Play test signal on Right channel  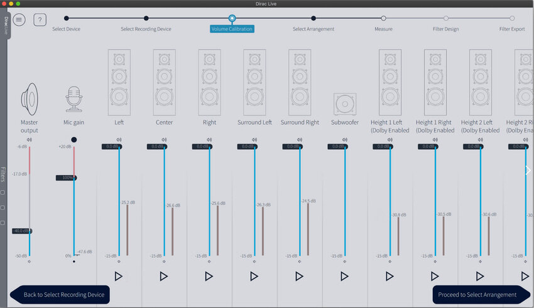[209, 276]
